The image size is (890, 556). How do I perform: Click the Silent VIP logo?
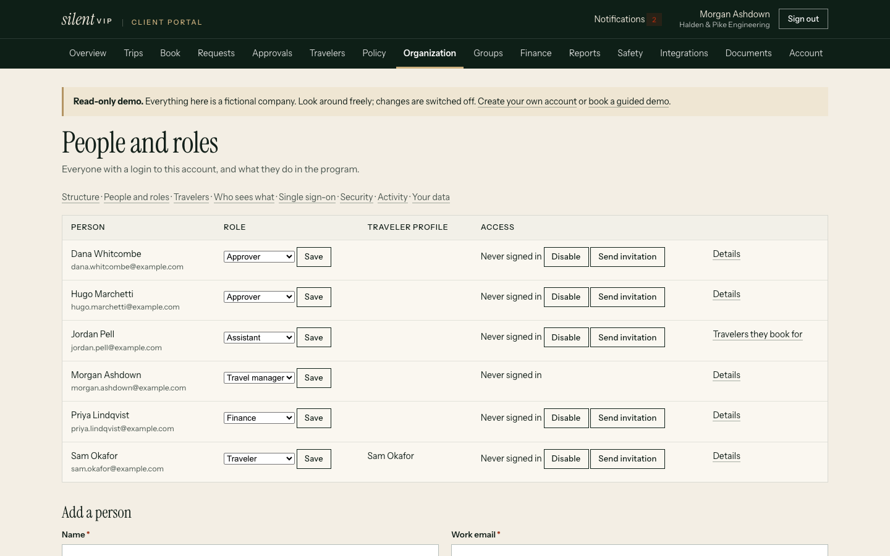(x=87, y=19)
